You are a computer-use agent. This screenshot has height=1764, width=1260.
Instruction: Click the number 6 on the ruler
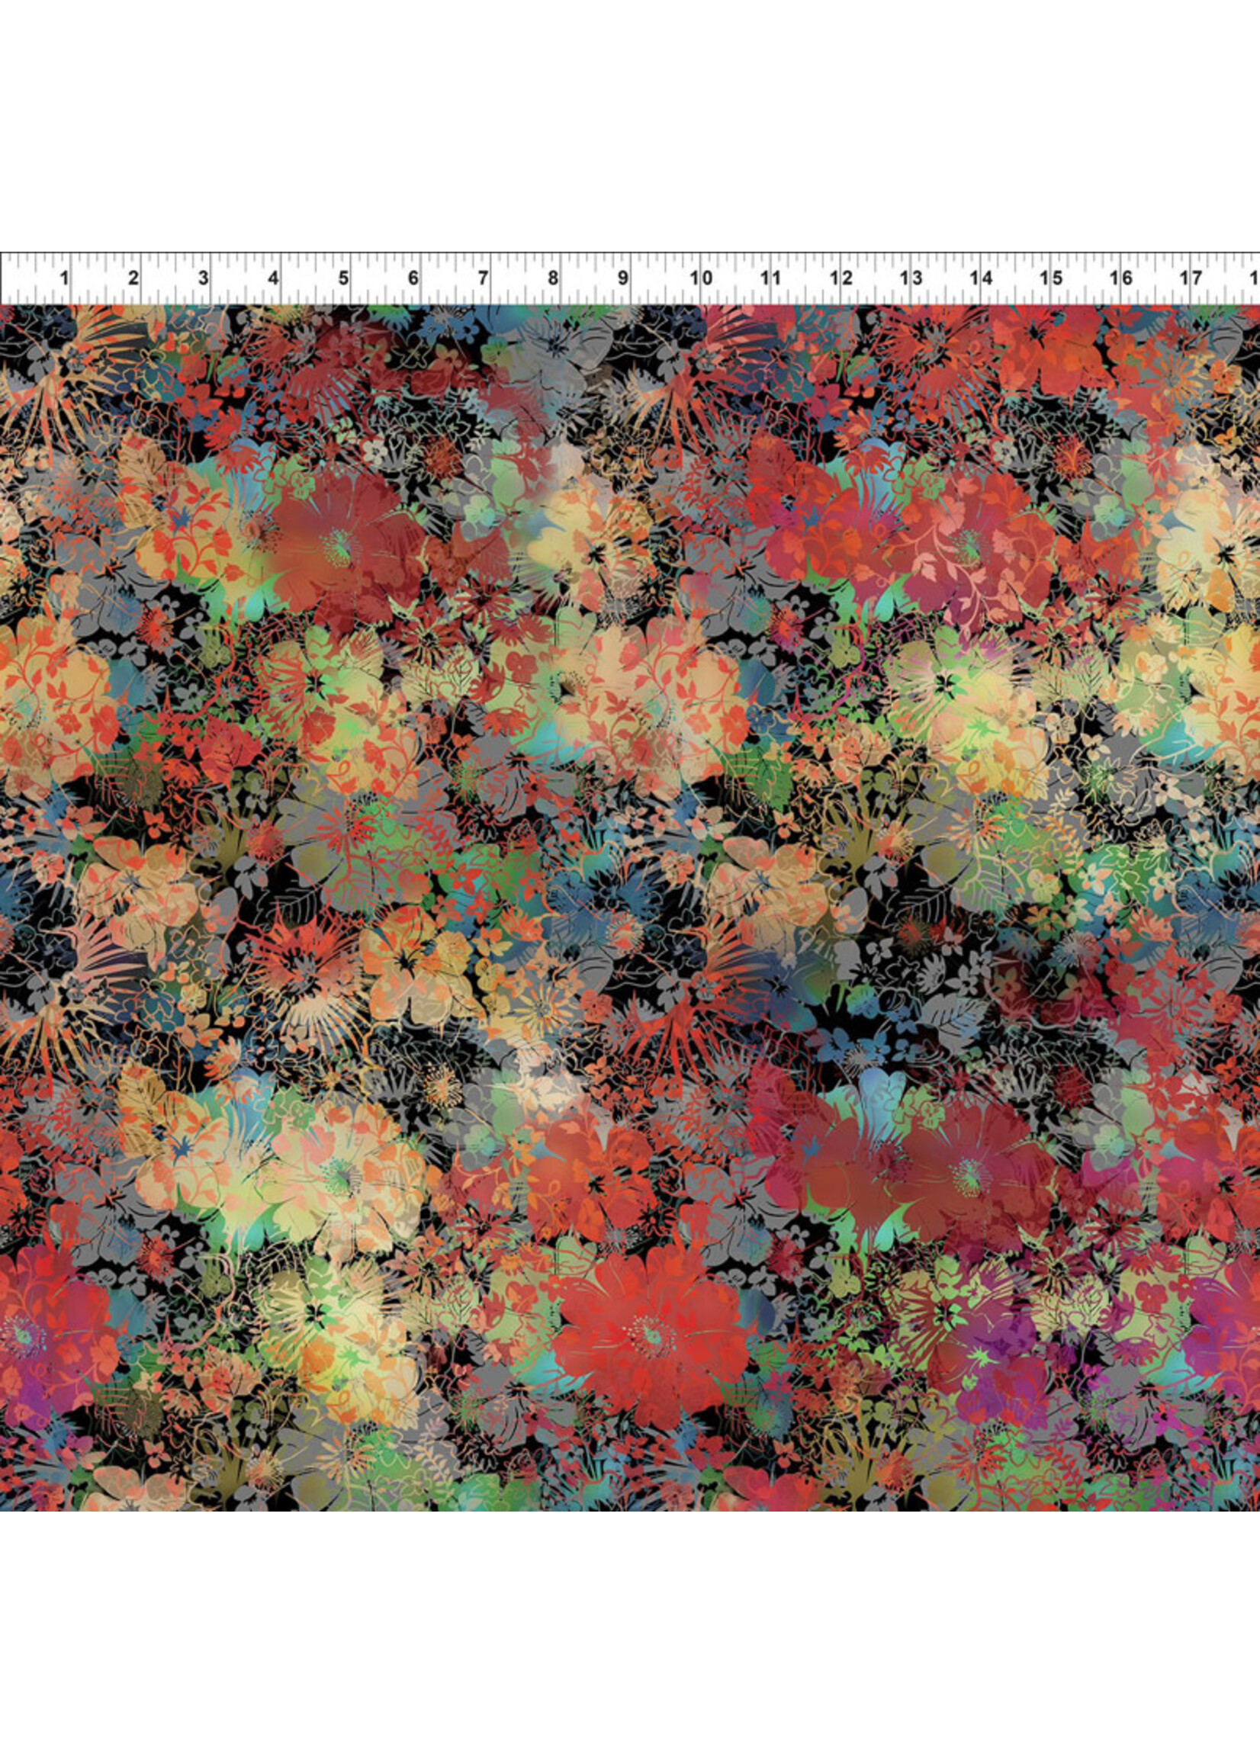click(413, 277)
